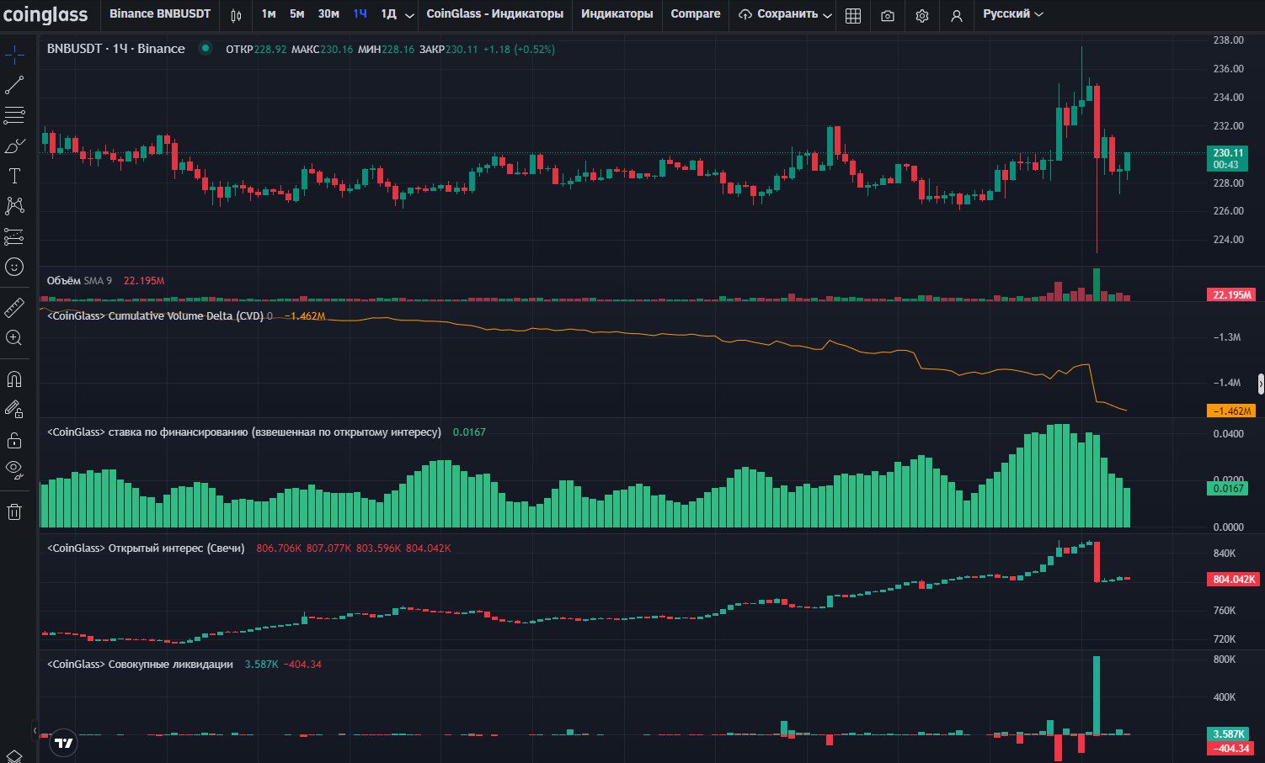Image resolution: width=1265 pixels, height=763 pixels.
Task: Switch to the 30м timeframe
Action: point(328,14)
